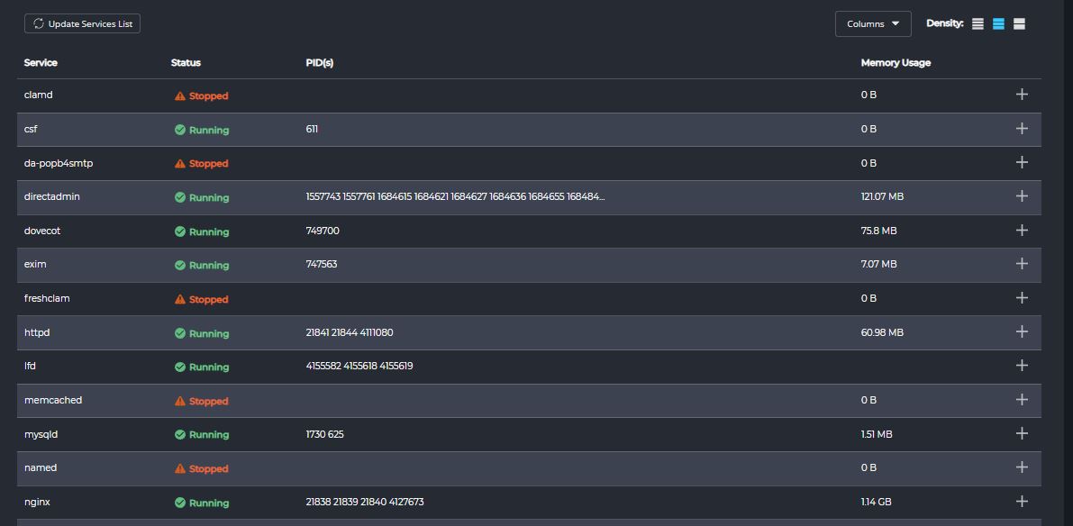Screen dimensions: 1073x526
Task: Click the Memory Usage column header
Action: coord(896,63)
